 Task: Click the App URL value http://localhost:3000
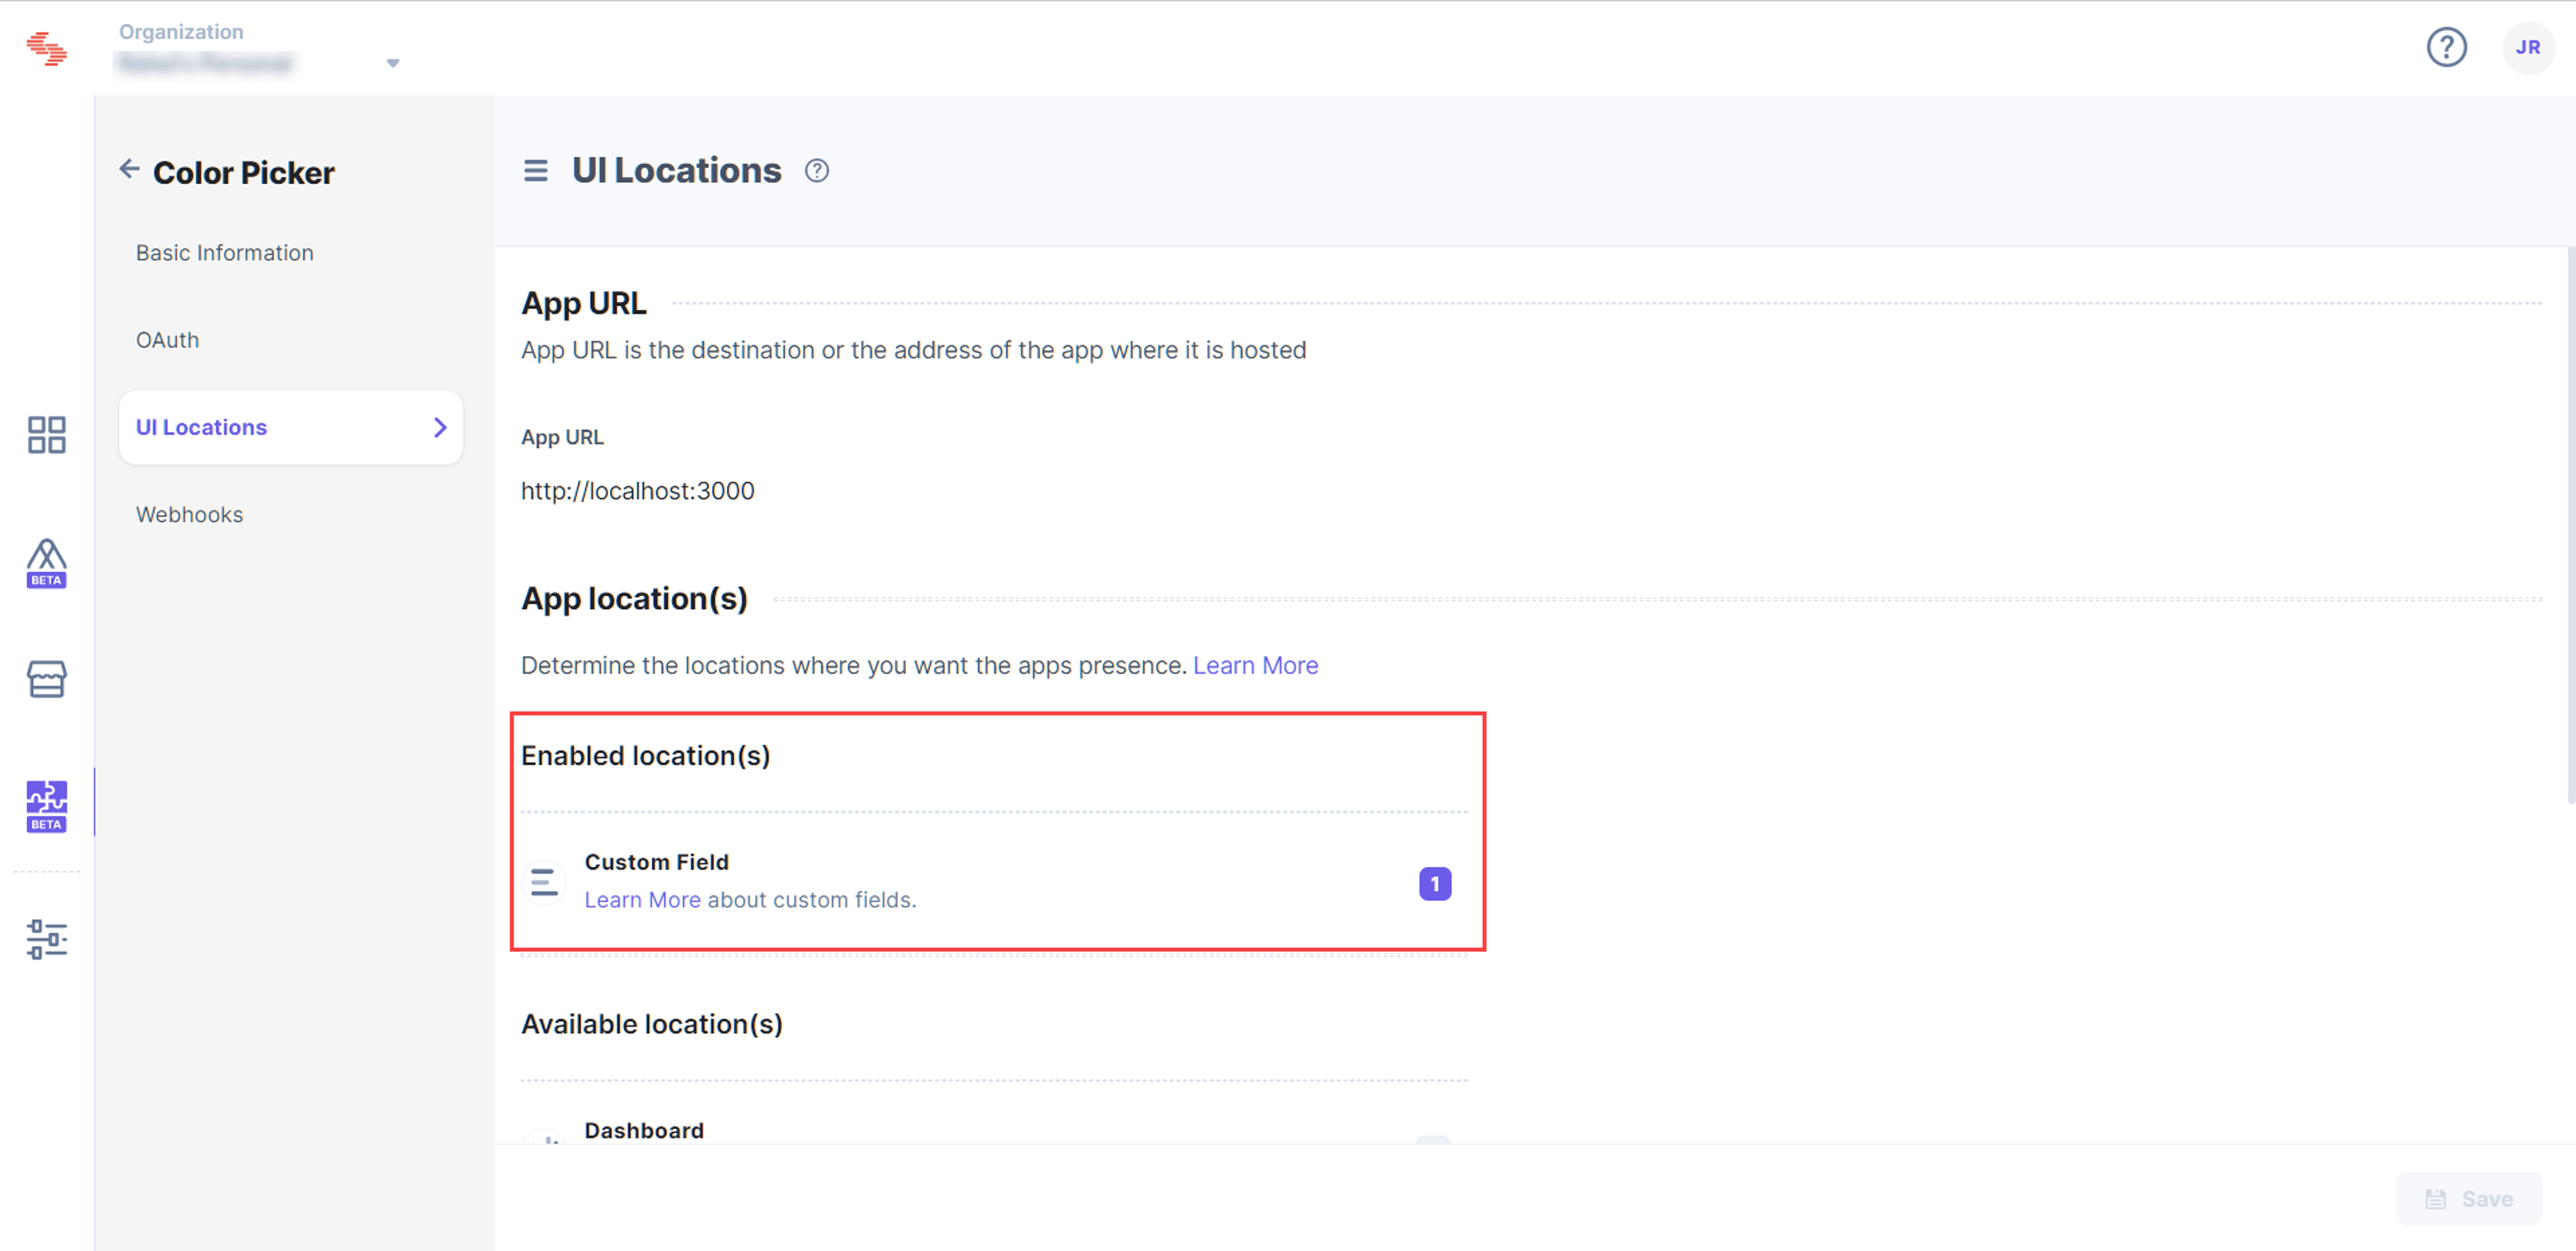click(638, 491)
